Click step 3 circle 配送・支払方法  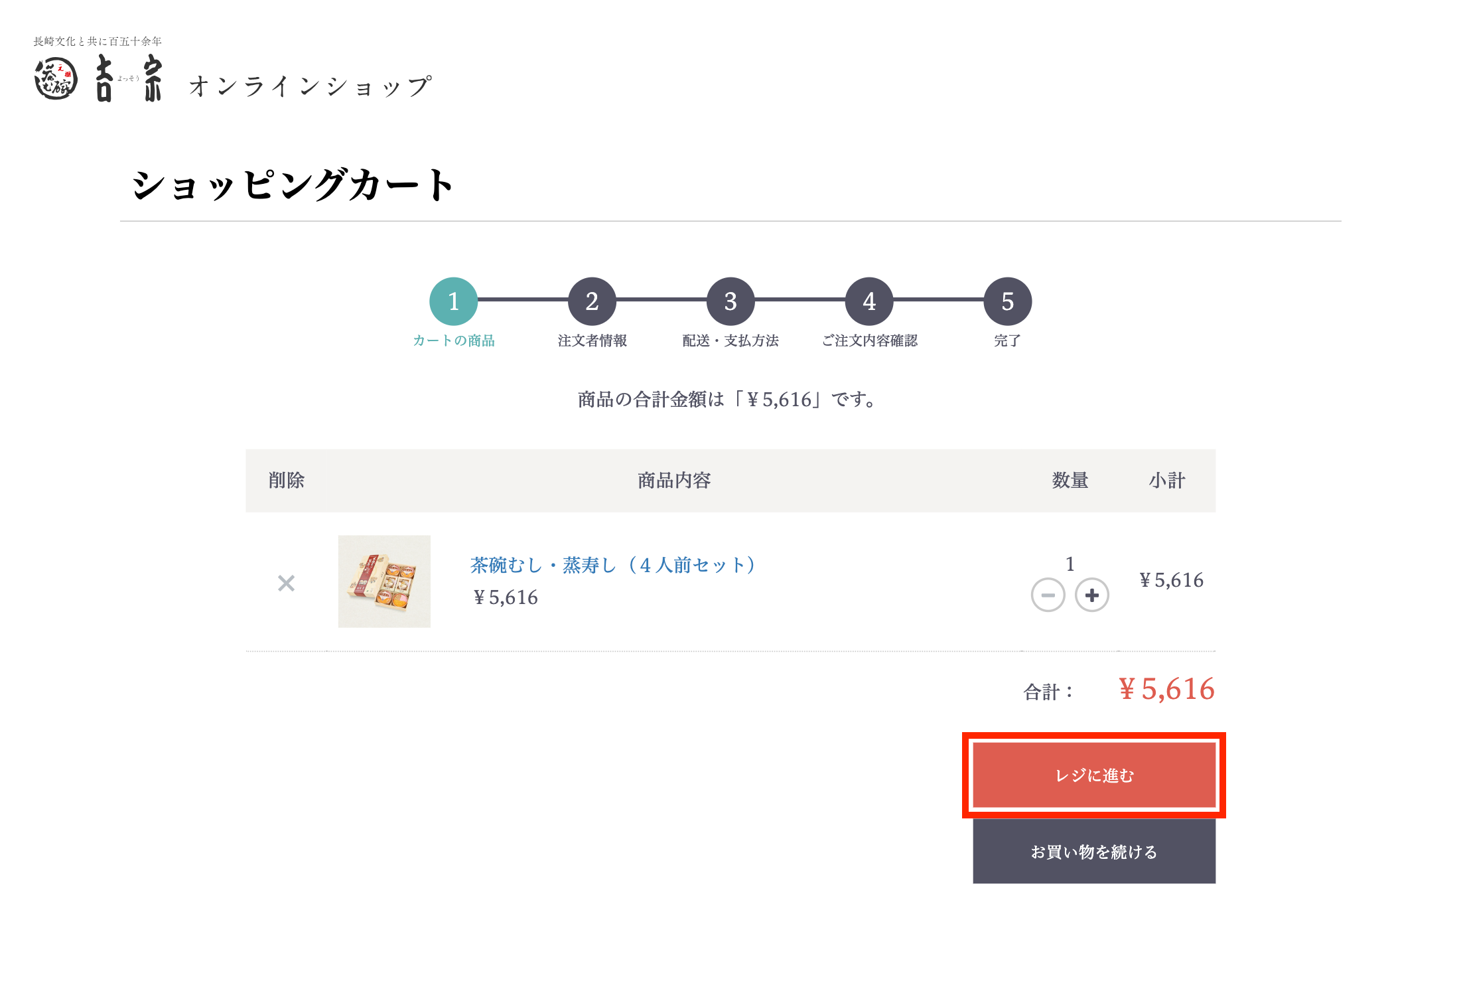click(730, 301)
